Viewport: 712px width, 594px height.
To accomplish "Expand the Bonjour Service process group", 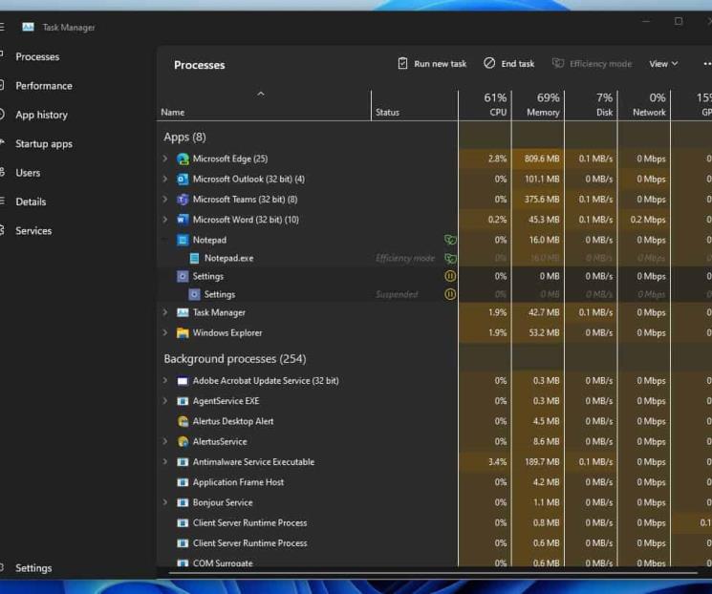I will coord(165,502).
